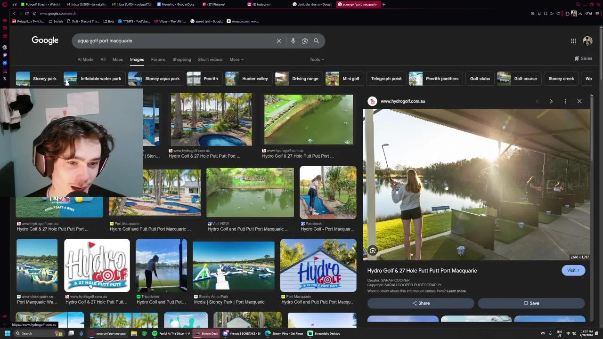The height and width of the screenshot is (339, 603).
Task: Click the Windows taskbar Search box
Action: [40, 333]
